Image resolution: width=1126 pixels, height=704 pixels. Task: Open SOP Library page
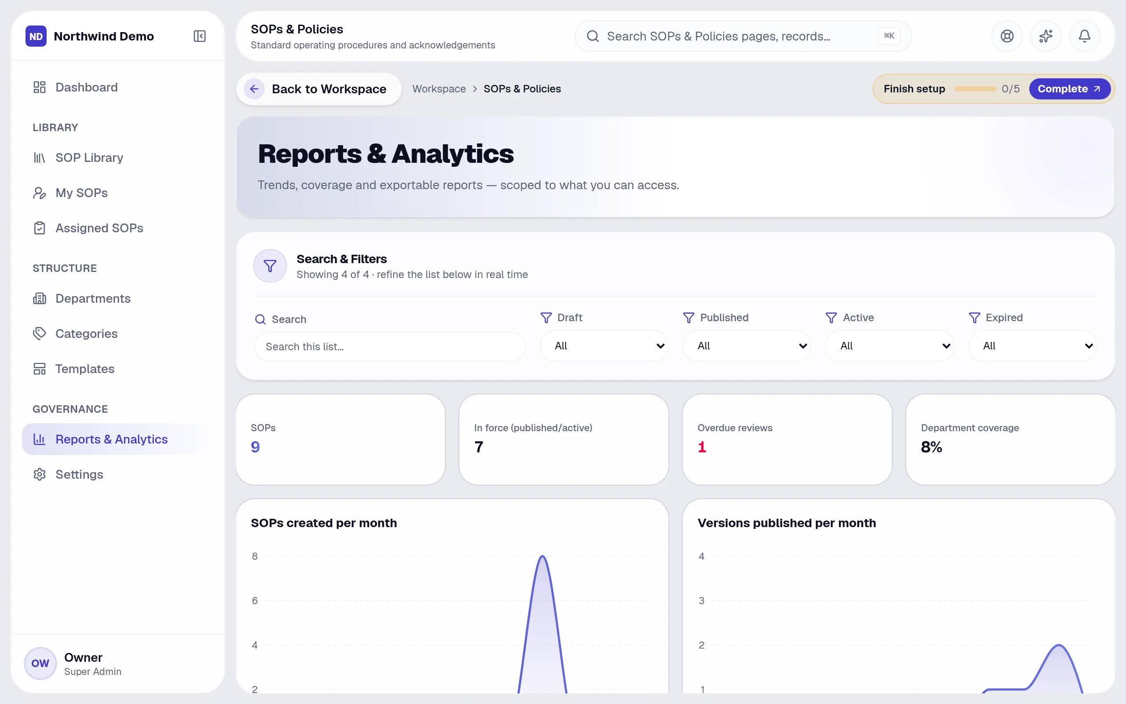click(118, 158)
